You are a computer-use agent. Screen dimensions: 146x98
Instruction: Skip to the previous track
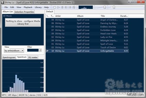[66, 7]
